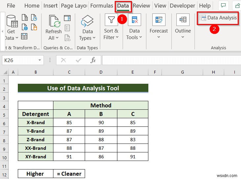
Task: Open the Name Box dropdown arrow
Action: click(40, 60)
